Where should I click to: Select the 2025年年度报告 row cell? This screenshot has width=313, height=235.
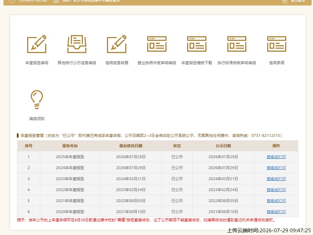pos(70,157)
